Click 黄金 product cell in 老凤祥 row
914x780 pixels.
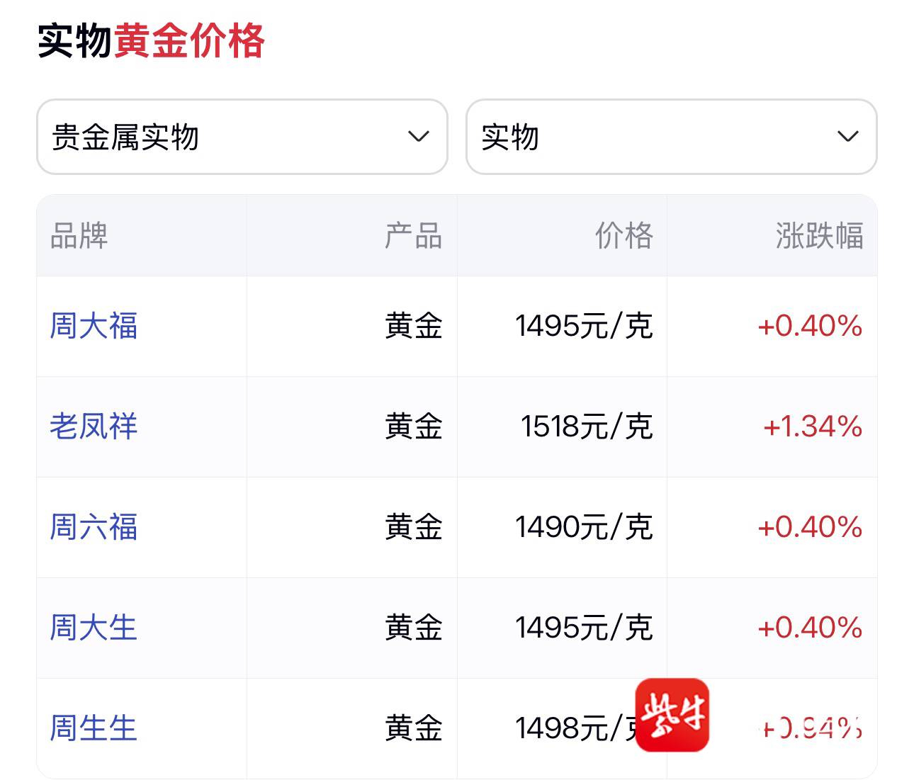[x=413, y=426]
